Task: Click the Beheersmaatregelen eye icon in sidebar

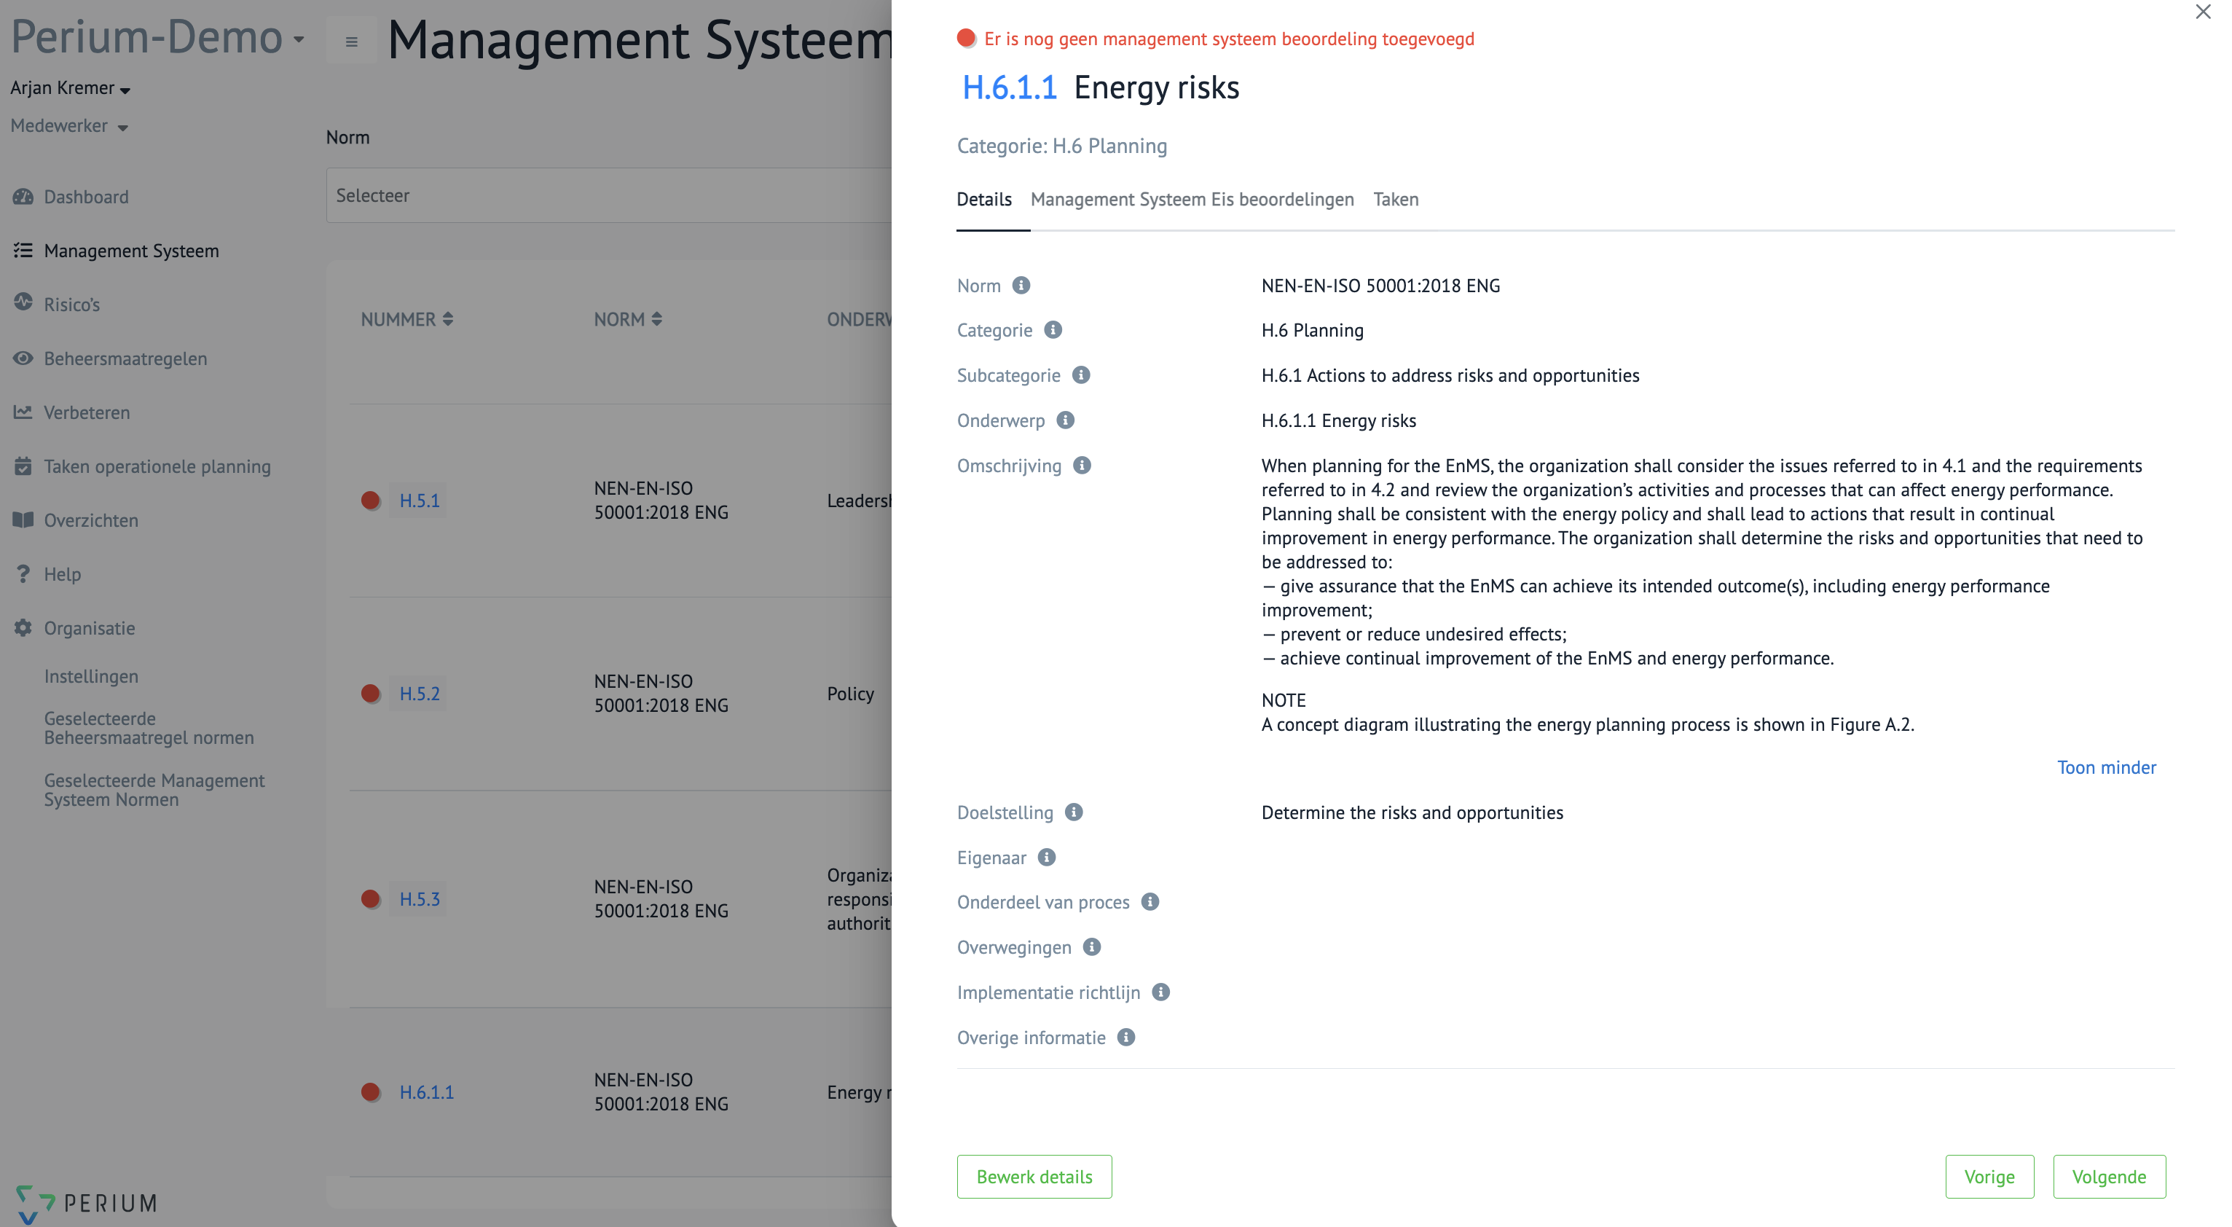Action: [x=23, y=358]
